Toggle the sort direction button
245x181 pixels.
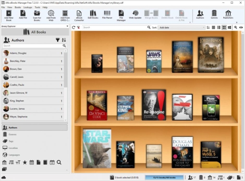pos(208,27)
